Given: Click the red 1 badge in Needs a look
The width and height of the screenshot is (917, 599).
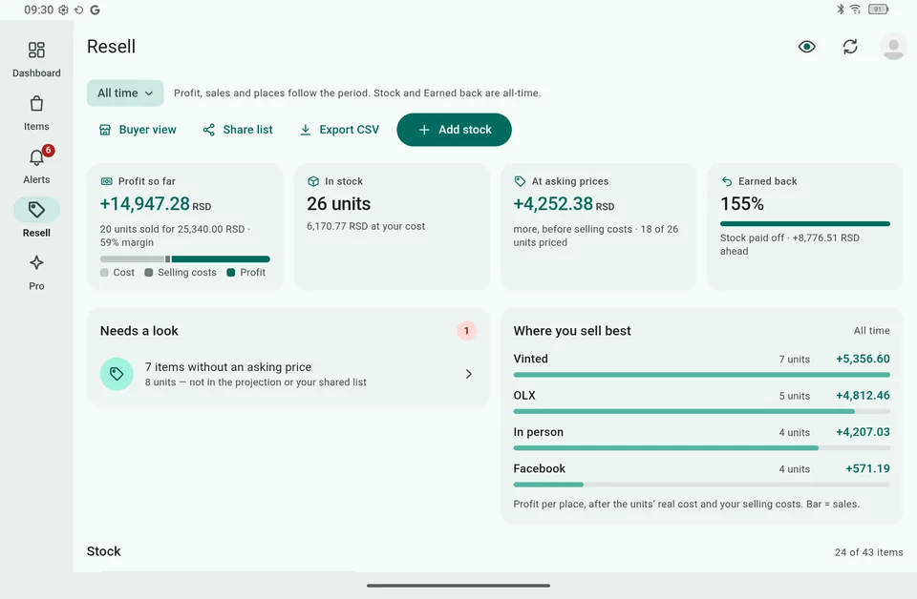Looking at the screenshot, I should pos(466,331).
